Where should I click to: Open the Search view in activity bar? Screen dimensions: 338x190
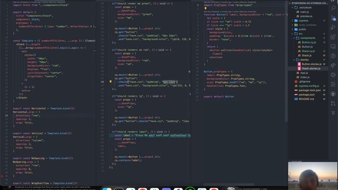(x=333, y=8)
